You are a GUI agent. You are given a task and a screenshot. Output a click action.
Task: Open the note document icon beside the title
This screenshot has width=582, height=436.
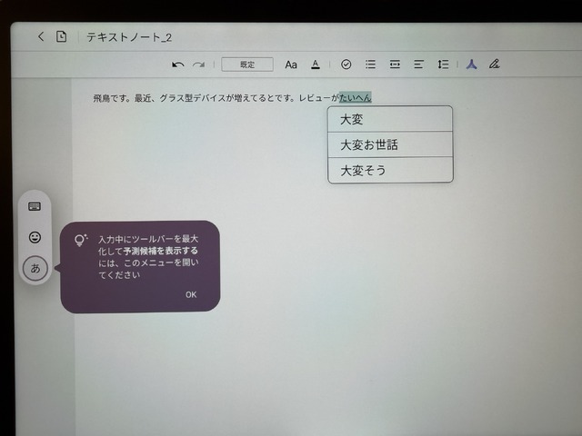point(61,36)
